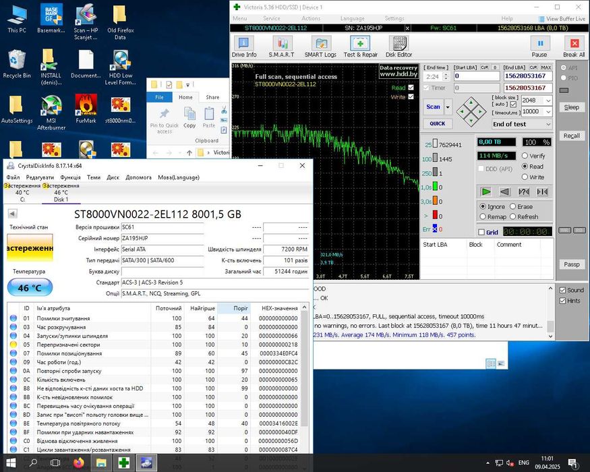Expand the block size 2048 dropdown
Viewport: 590px width, 472px height.
point(548,101)
